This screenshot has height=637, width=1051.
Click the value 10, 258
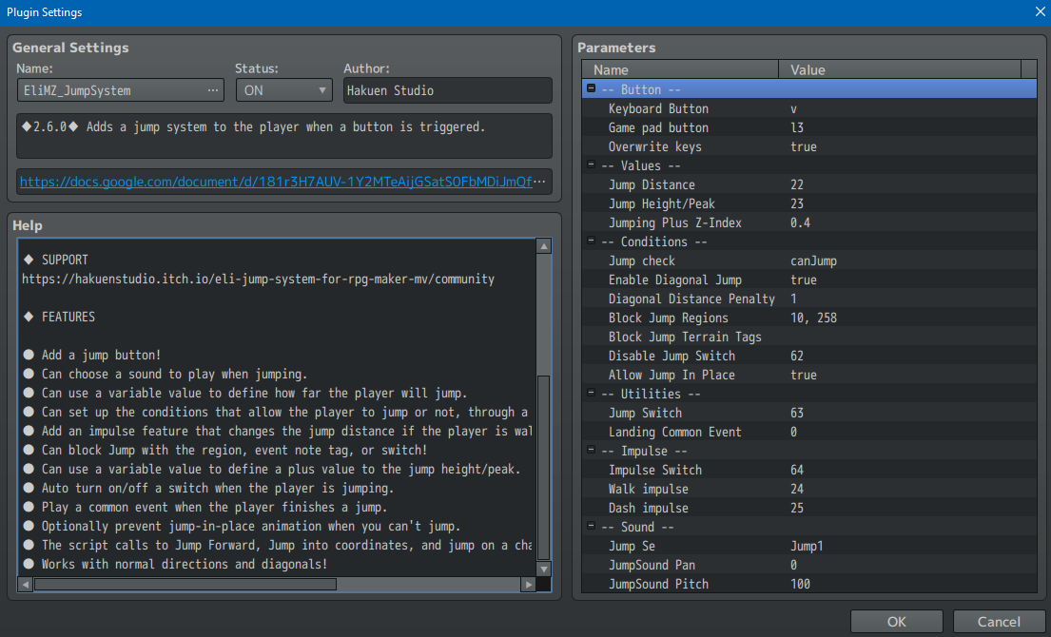pos(813,318)
